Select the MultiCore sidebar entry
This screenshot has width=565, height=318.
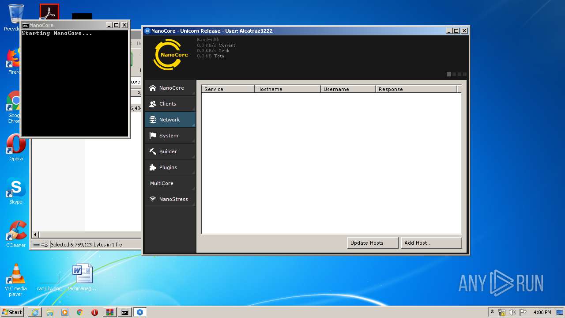[170, 183]
